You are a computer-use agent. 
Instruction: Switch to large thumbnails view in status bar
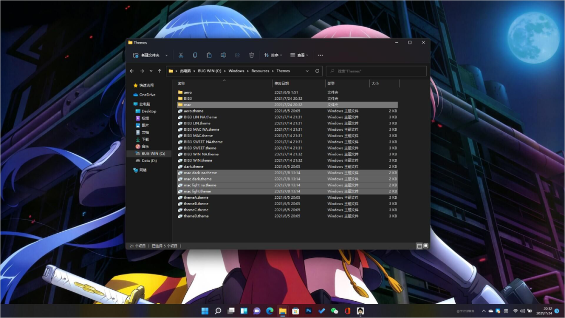[425, 246]
